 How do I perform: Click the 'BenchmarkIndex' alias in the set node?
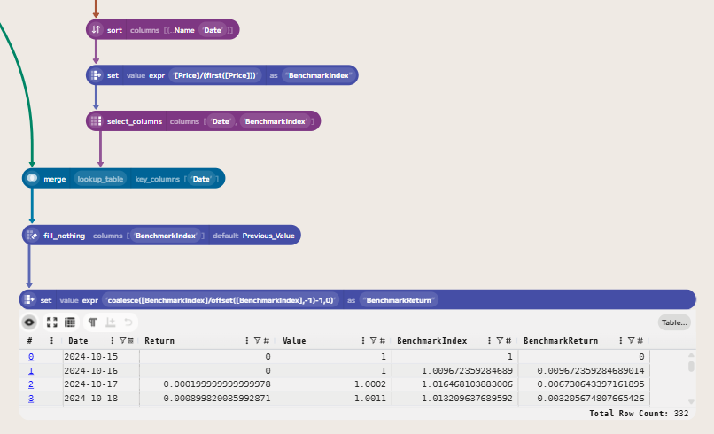(319, 75)
